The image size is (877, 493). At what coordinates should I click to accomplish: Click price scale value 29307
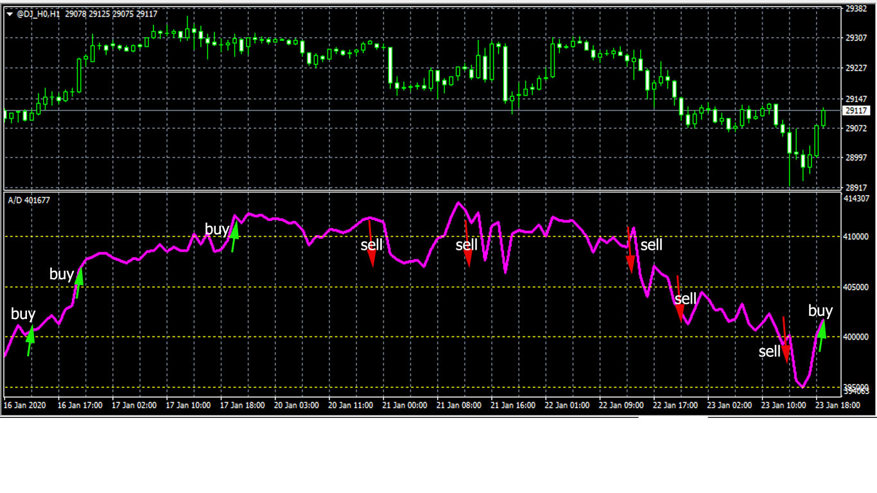tap(857, 39)
